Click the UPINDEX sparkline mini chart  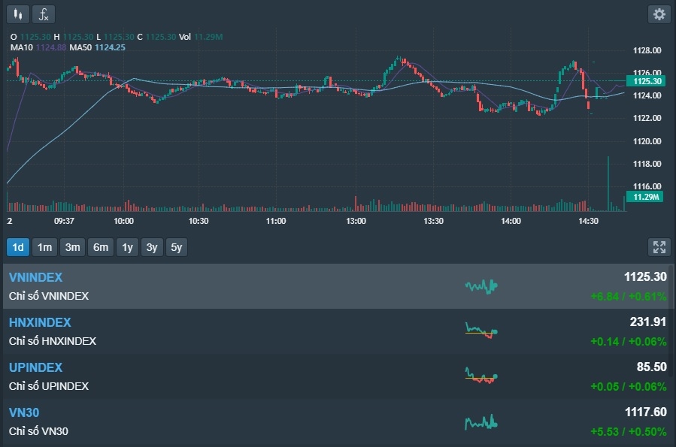tap(481, 376)
